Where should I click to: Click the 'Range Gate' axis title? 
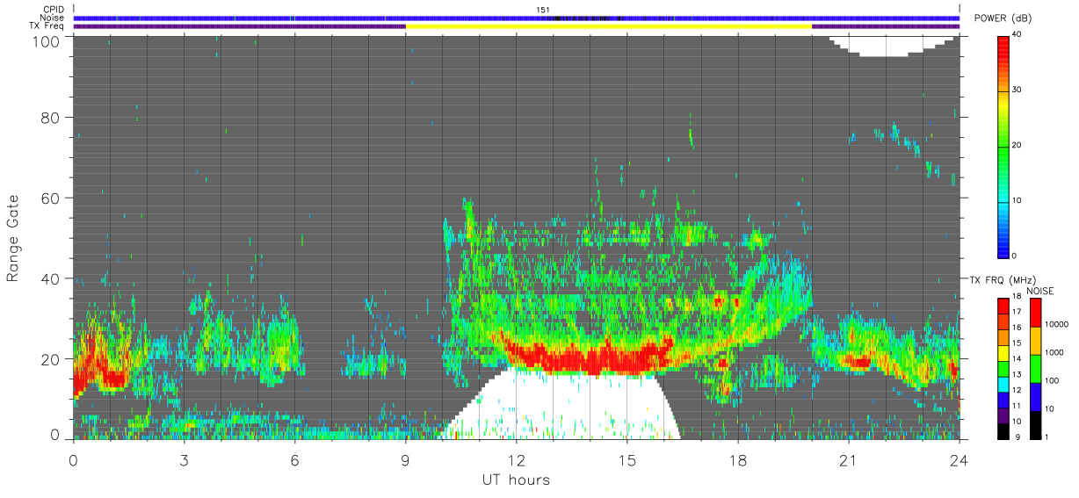13,238
